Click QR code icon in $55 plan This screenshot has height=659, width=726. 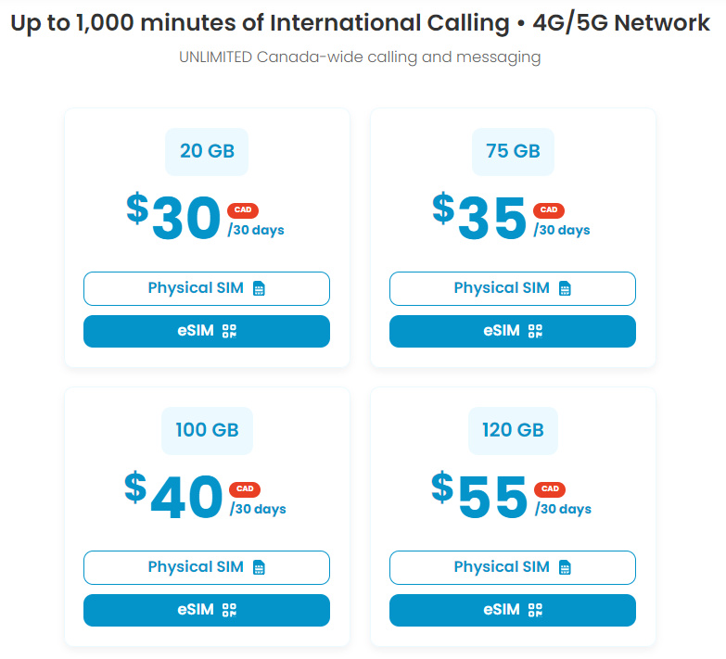[535, 610]
